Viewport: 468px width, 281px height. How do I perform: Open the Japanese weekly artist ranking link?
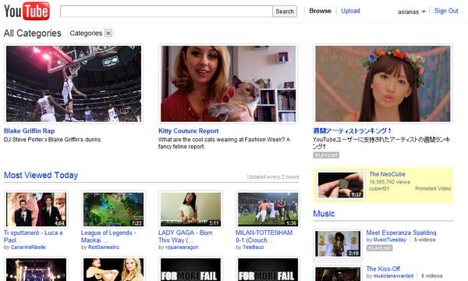click(x=353, y=131)
